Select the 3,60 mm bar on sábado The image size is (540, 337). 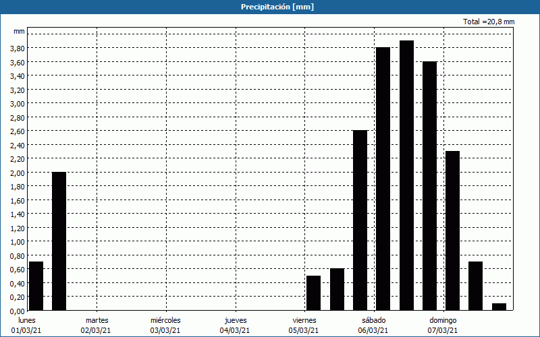(430, 186)
